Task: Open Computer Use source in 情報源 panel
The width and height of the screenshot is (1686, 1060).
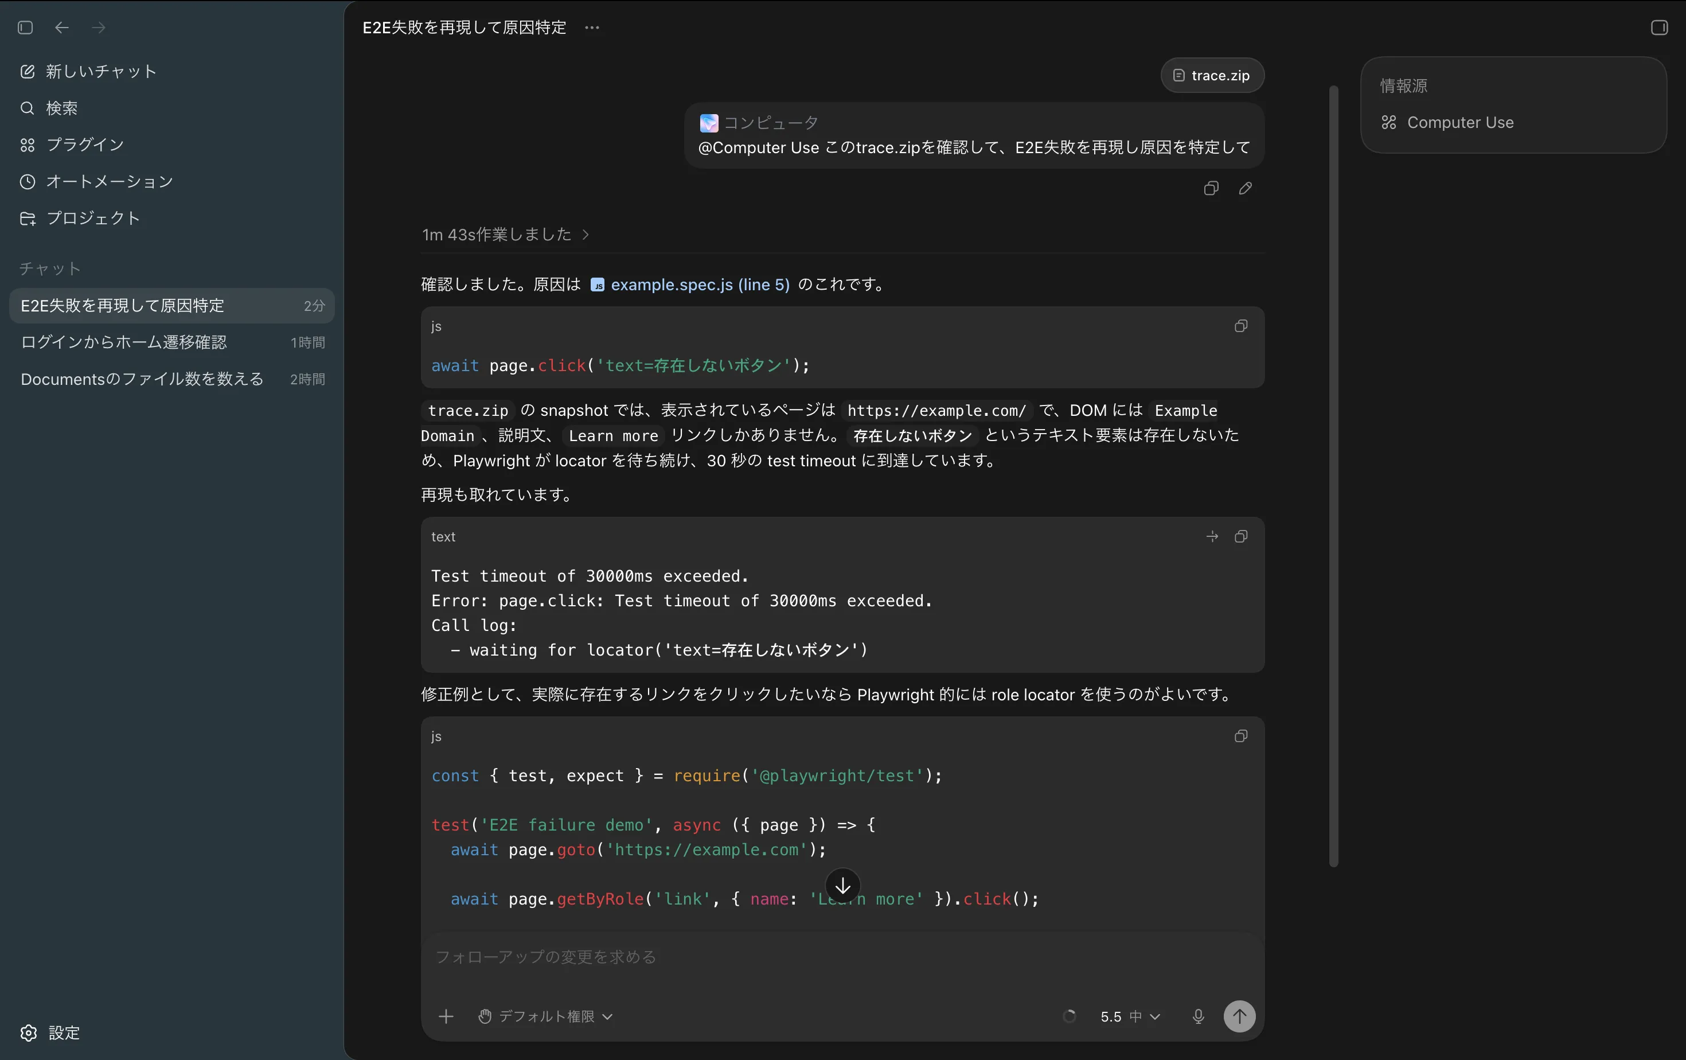Action: (1447, 123)
